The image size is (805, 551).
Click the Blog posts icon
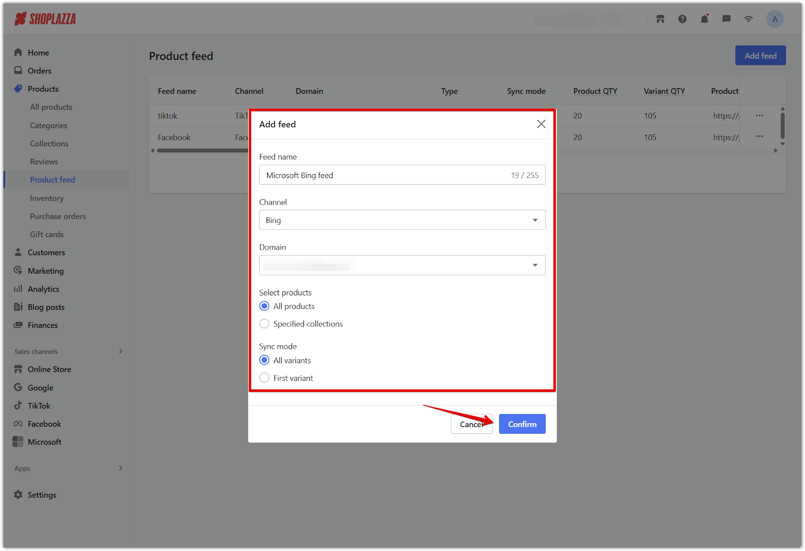pyautogui.click(x=18, y=307)
